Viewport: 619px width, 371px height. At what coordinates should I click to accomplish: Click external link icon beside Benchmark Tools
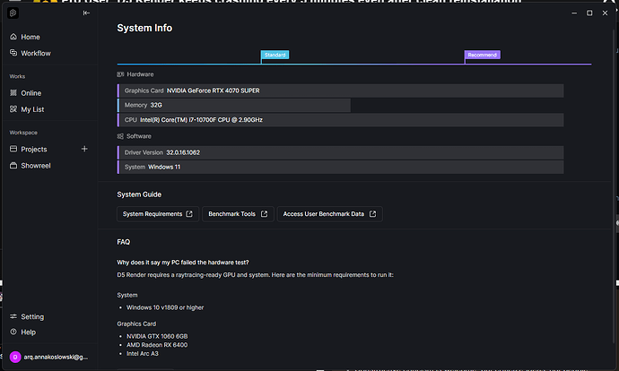(x=264, y=213)
